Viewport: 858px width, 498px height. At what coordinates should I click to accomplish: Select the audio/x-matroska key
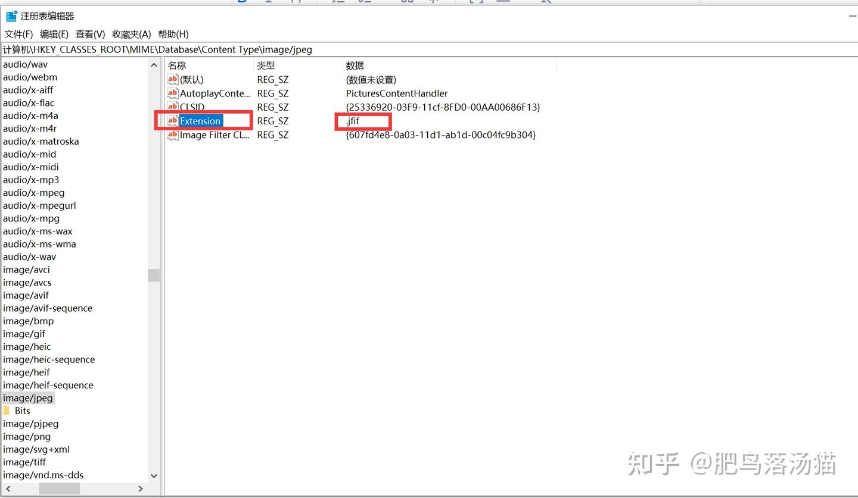point(41,141)
